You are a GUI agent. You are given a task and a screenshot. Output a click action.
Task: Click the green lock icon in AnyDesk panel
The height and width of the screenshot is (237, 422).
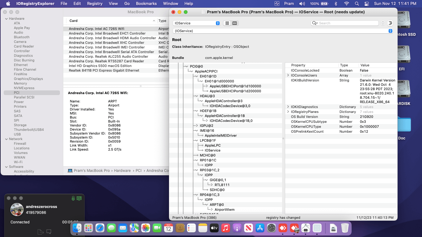pos(73,198)
